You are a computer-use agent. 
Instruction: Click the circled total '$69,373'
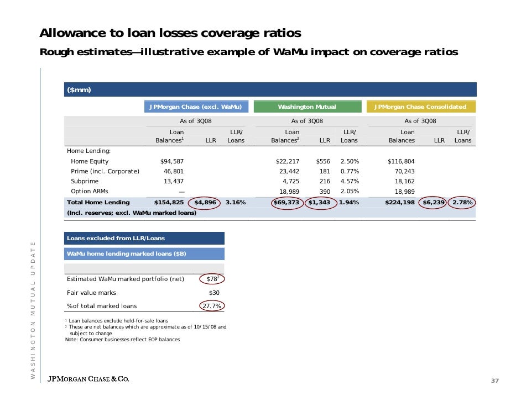coord(286,202)
